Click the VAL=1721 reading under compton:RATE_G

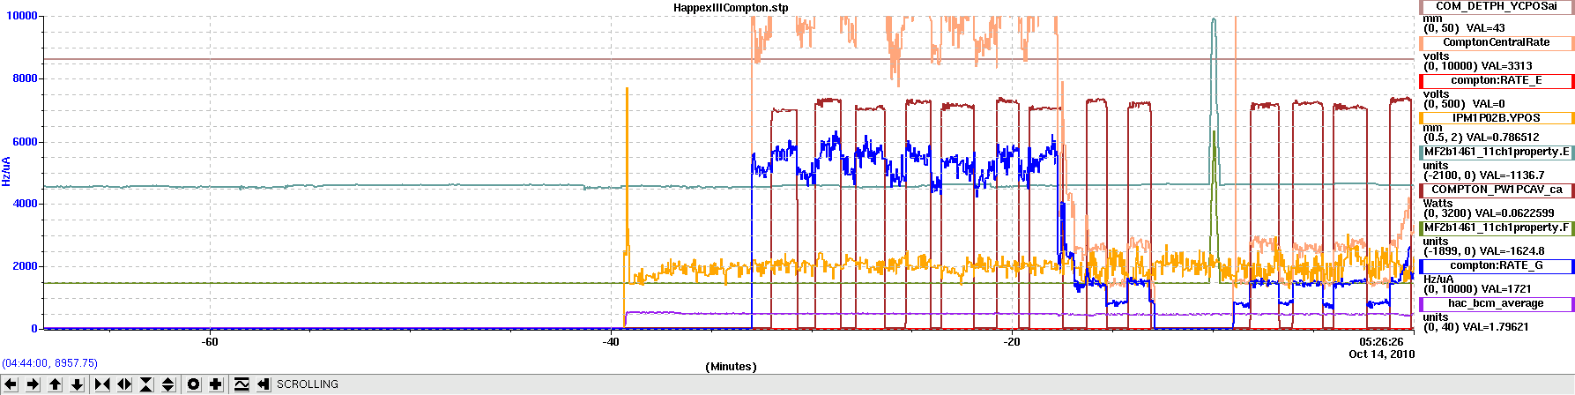coord(1507,289)
